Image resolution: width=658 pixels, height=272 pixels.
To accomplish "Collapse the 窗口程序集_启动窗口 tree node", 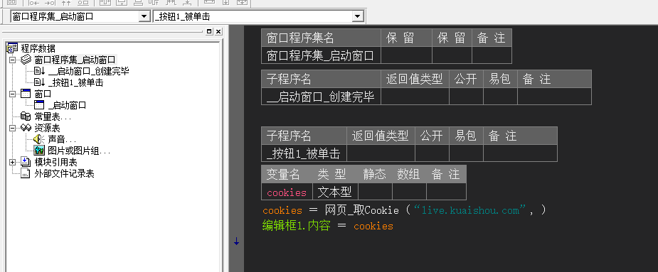I will click(x=12, y=60).
